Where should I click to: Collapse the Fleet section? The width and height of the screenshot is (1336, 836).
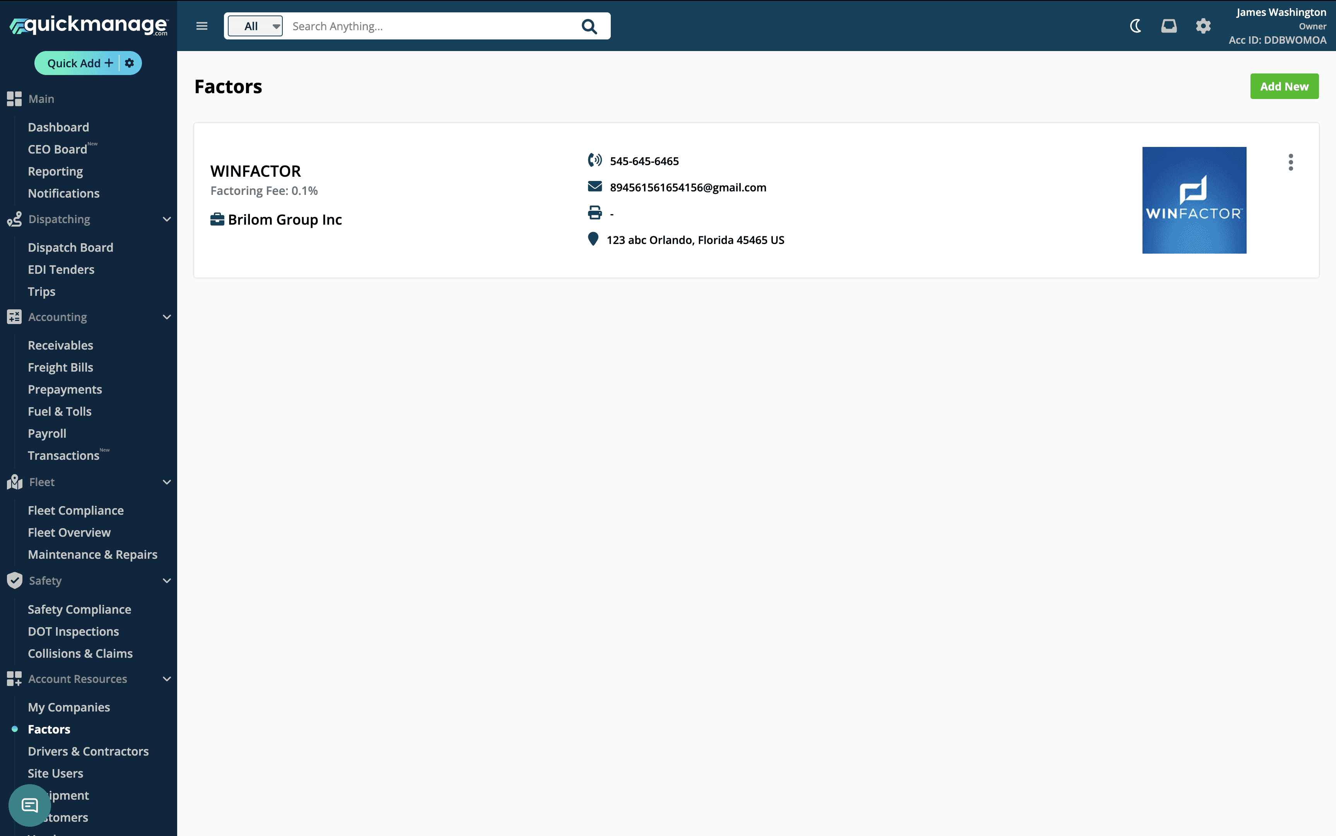[166, 482]
